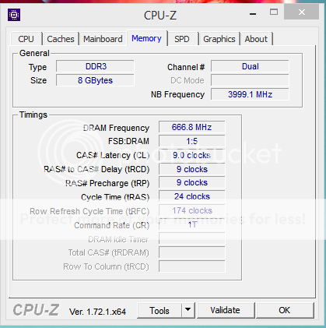Viewport: 326px width, 328px height.
Task: Open the CPU tab
Action: [x=26, y=39]
